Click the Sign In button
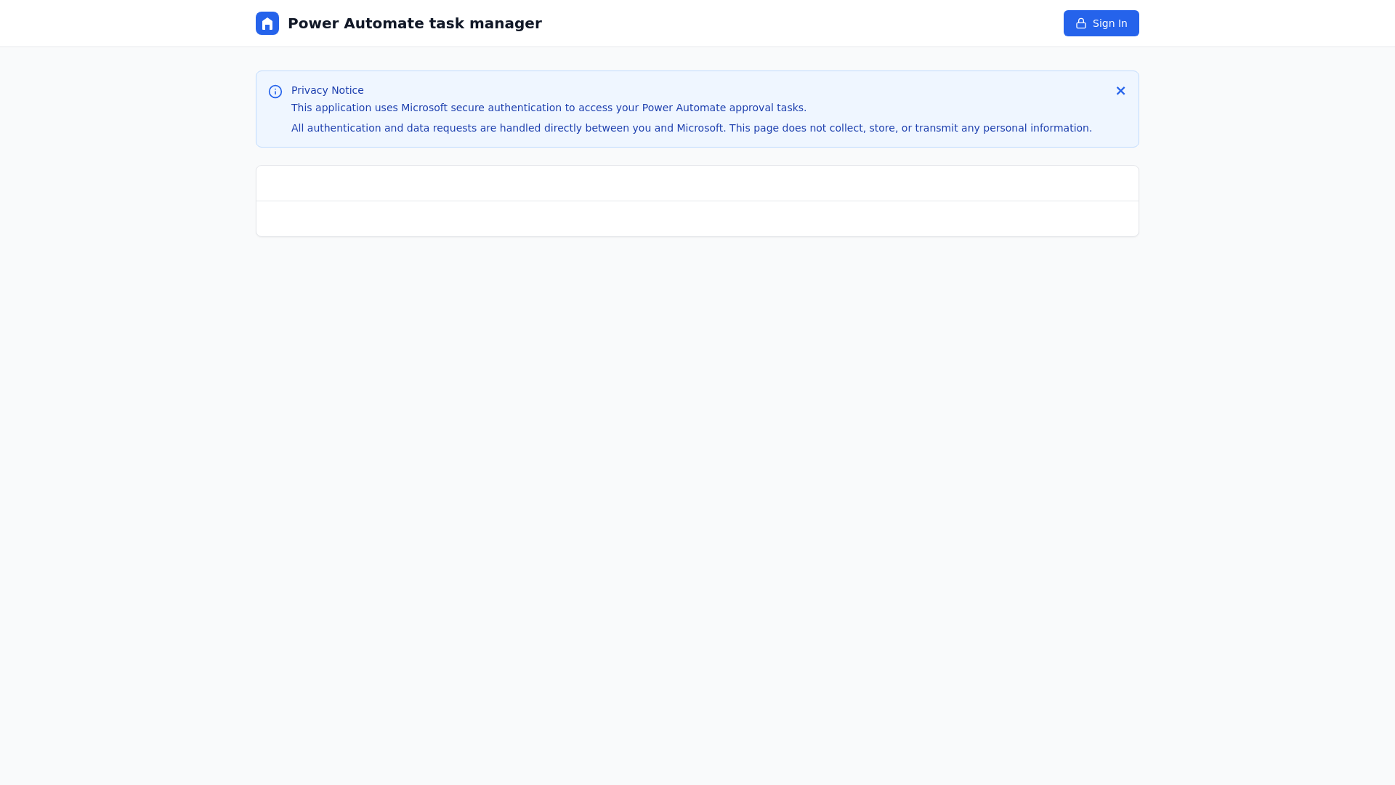Viewport: 1395px width, 785px height. point(1101,23)
